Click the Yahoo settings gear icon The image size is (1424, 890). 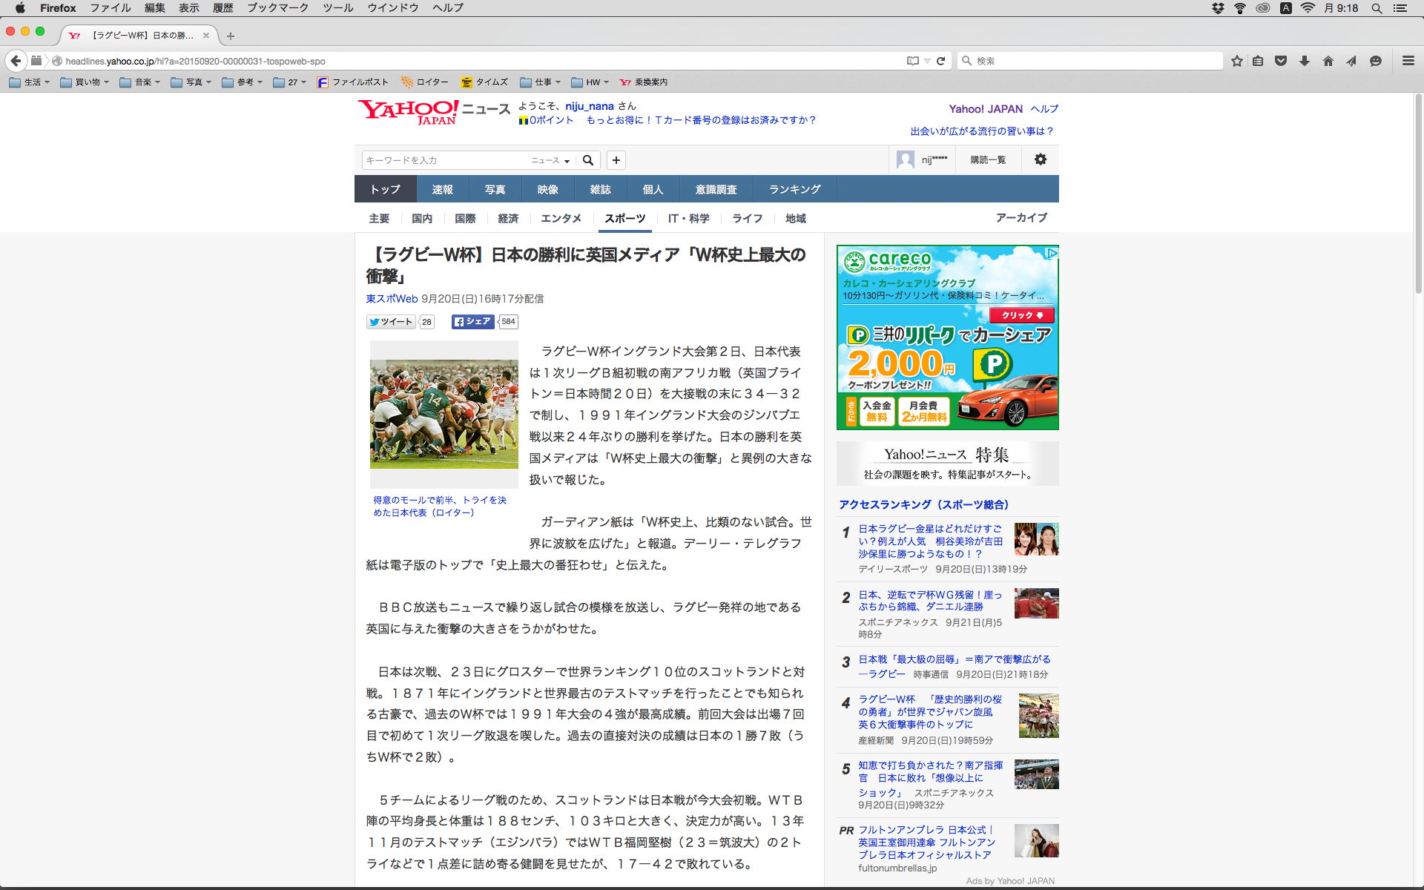click(x=1041, y=159)
